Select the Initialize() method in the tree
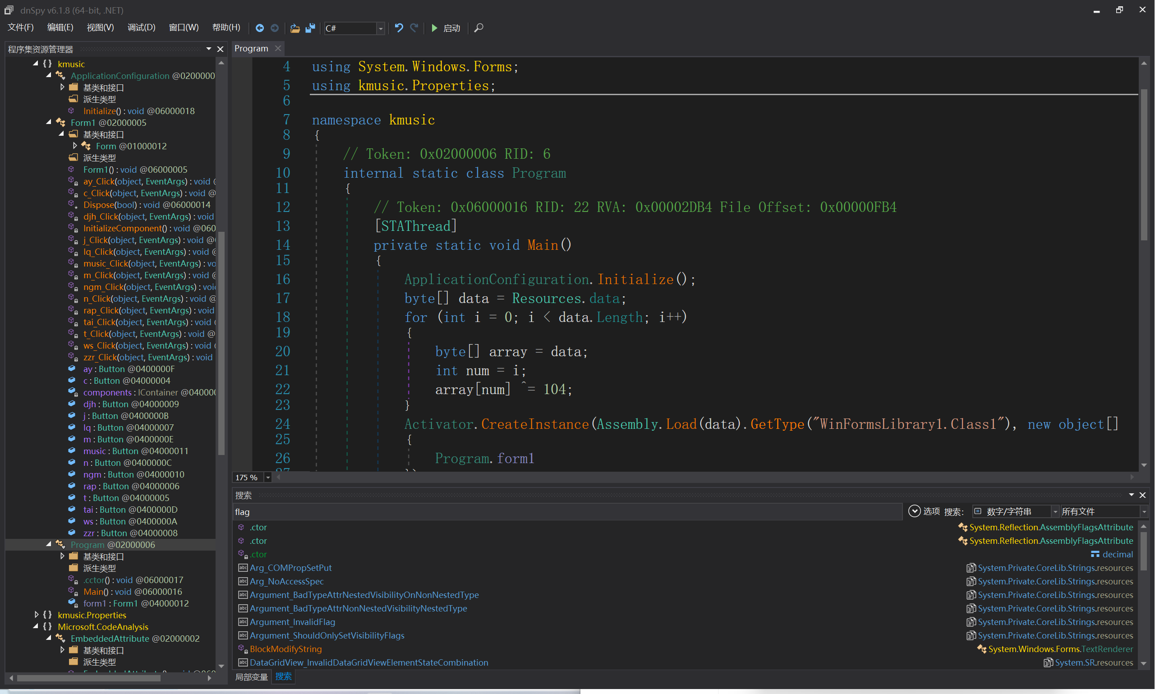Image resolution: width=1155 pixels, height=694 pixels. point(138,111)
